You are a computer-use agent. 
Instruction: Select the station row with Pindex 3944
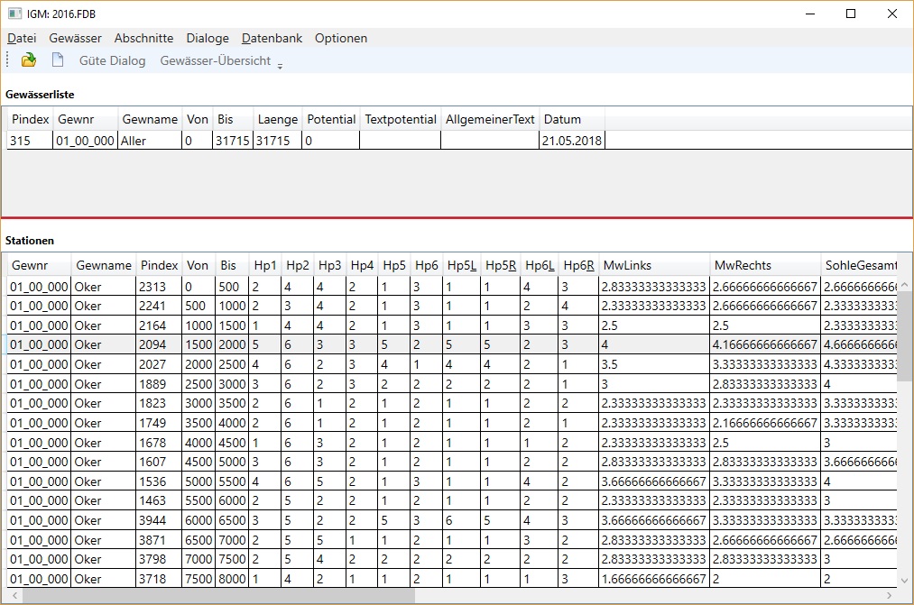pyautogui.click(x=158, y=520)
